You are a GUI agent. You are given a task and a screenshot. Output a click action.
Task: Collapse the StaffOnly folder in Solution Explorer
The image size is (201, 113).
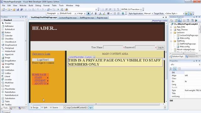(x=171, y=41)
